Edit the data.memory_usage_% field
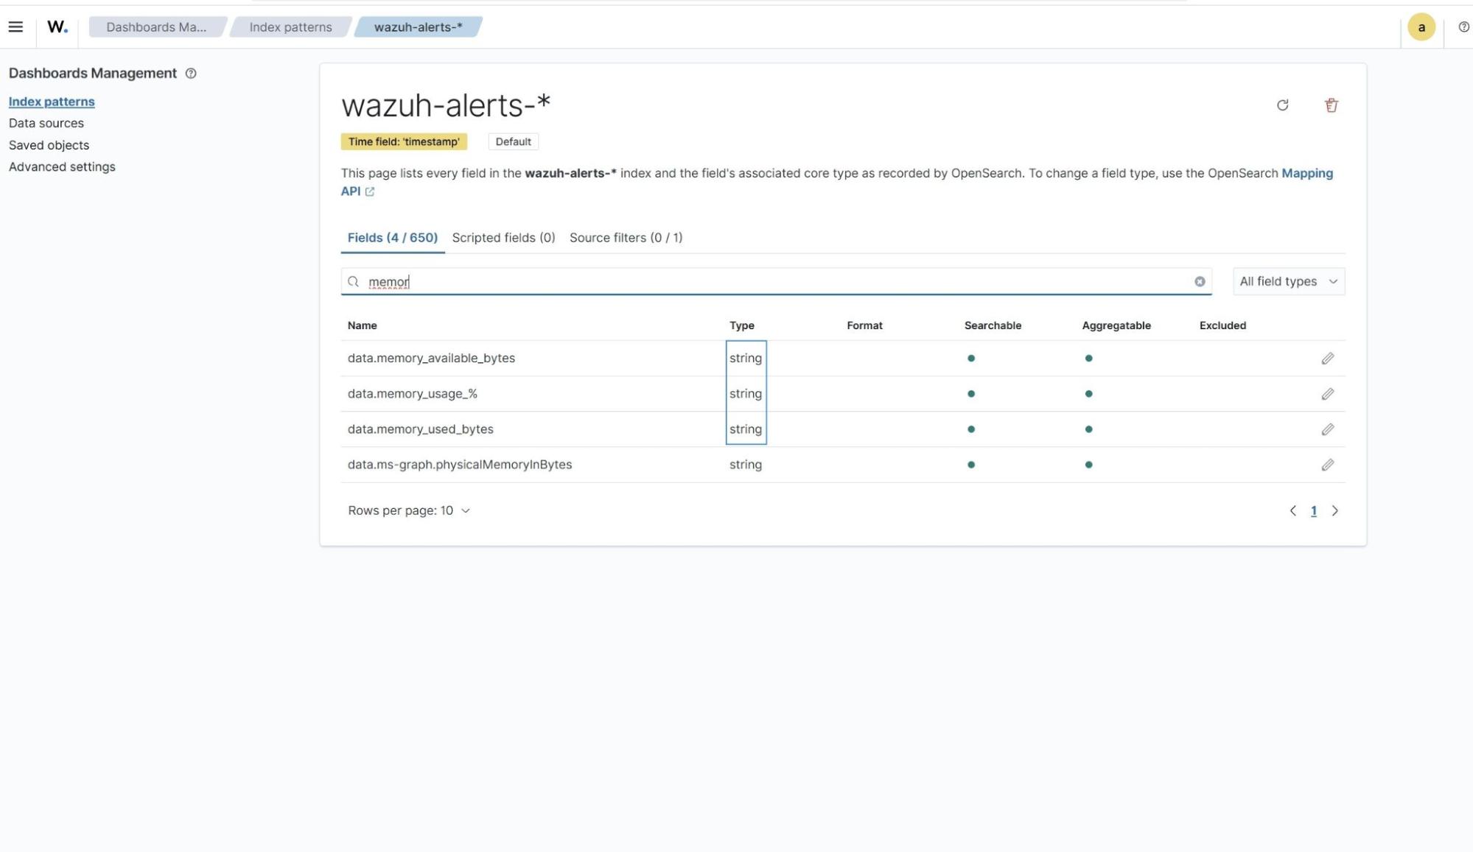 coord(1327,394)
